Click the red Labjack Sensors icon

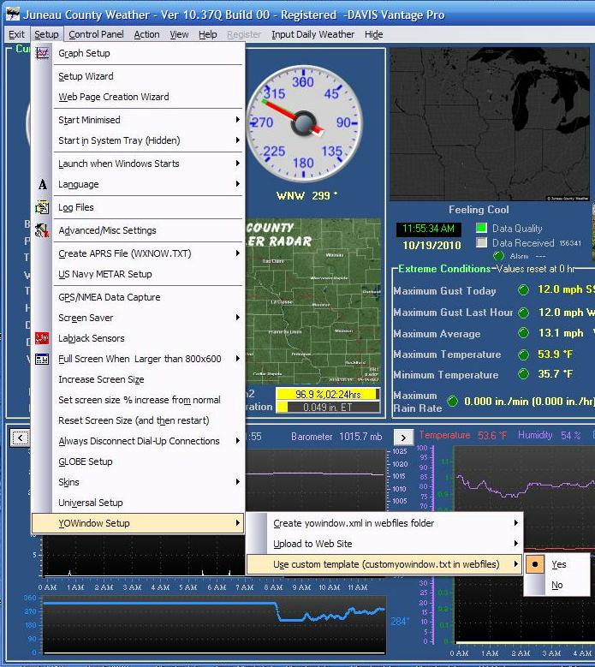pos(42,338)
